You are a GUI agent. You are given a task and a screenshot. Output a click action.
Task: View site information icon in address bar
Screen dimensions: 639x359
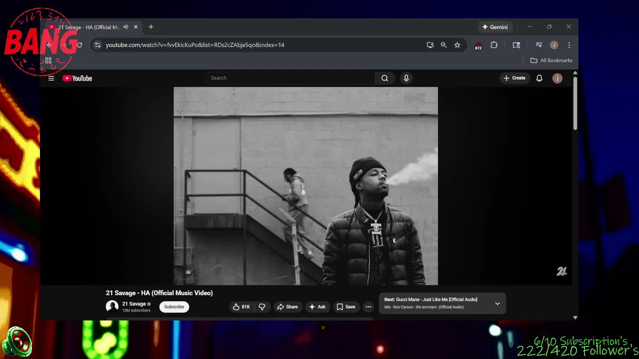point(98,45)
